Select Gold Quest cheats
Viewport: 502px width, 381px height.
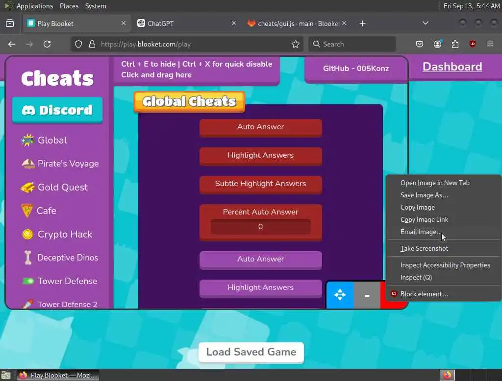click(x=54, y=187)
